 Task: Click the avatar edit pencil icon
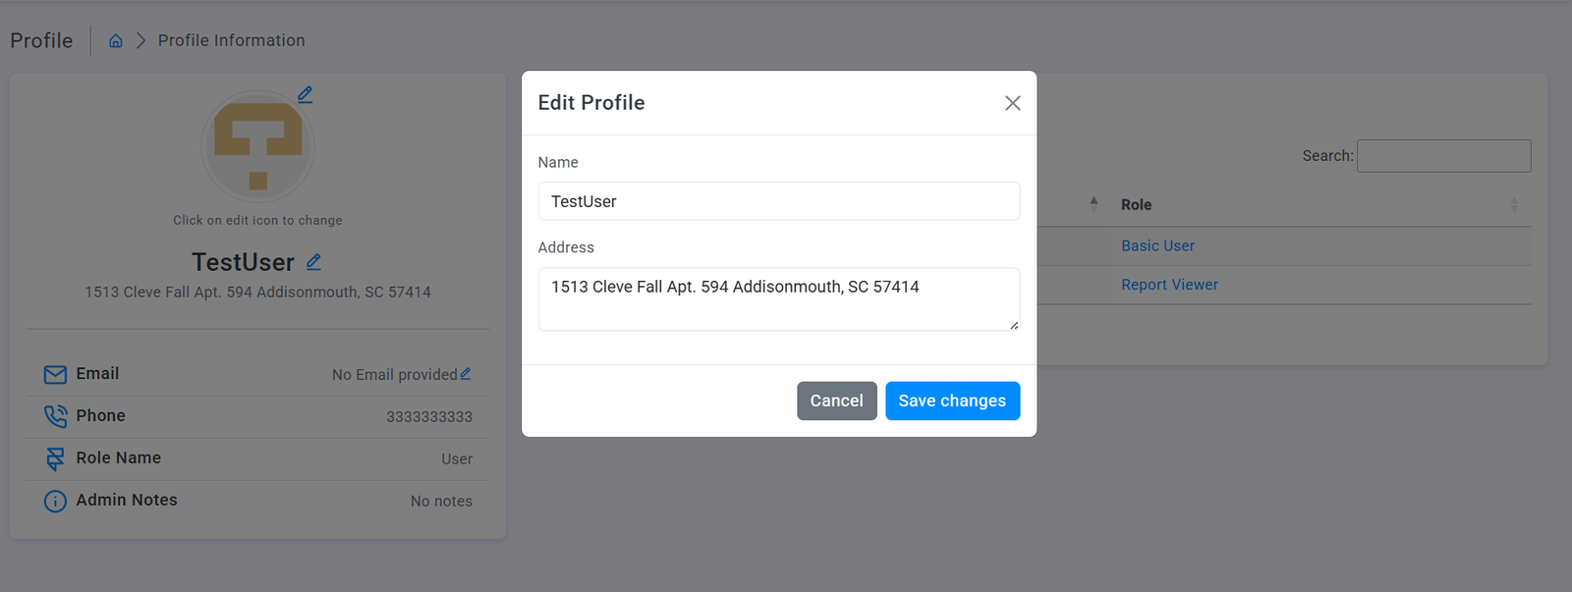[306, 94]
